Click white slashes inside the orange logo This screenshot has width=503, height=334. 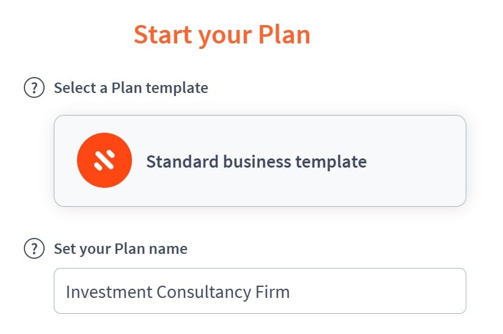(x=105, y=160)
